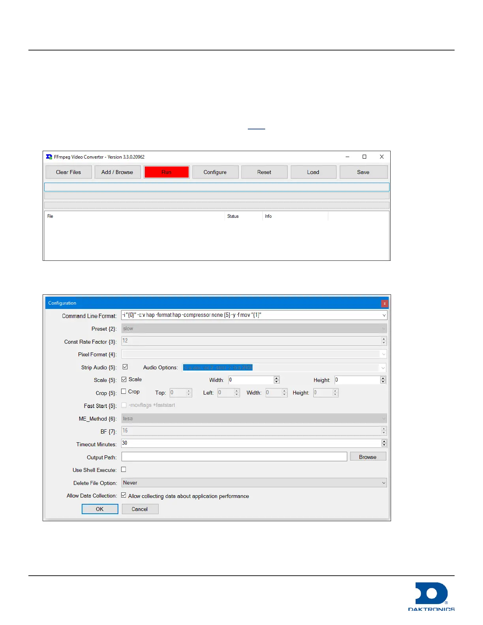Click the Clear Files button
483x625 pixels.
tap(69, 172)
